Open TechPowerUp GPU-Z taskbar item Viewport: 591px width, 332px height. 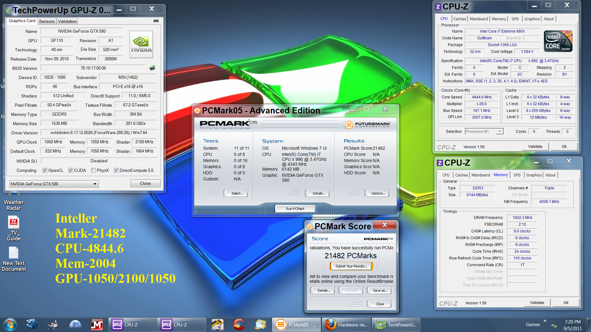(x=396, y=325)
